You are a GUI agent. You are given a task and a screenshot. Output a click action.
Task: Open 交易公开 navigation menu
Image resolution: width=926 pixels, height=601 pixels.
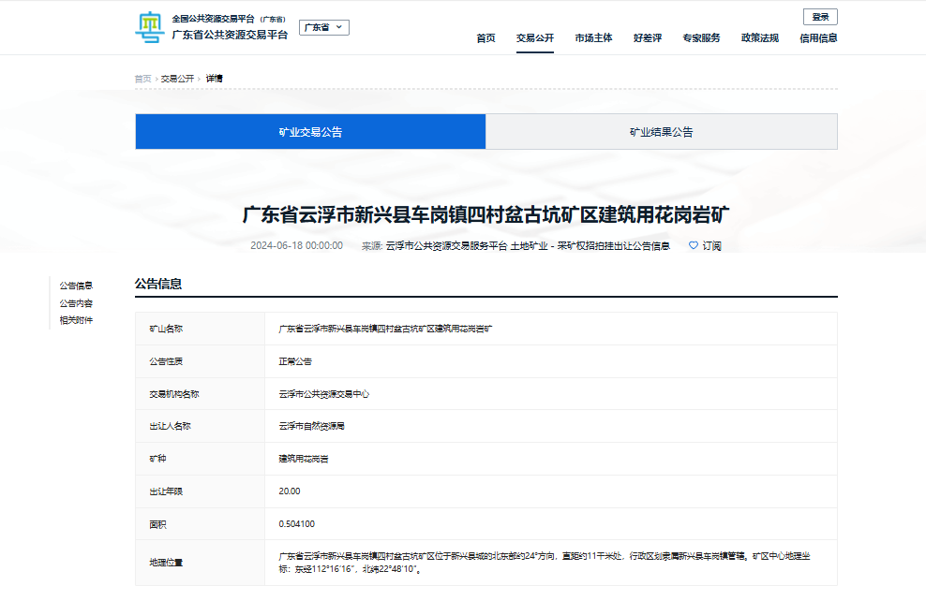point(535,38)
